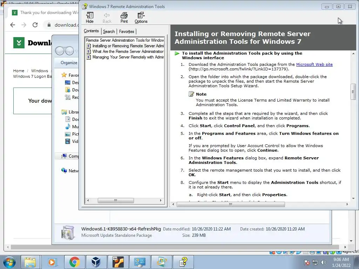Select Videos library in Explorer sidebar

(72, 142)
